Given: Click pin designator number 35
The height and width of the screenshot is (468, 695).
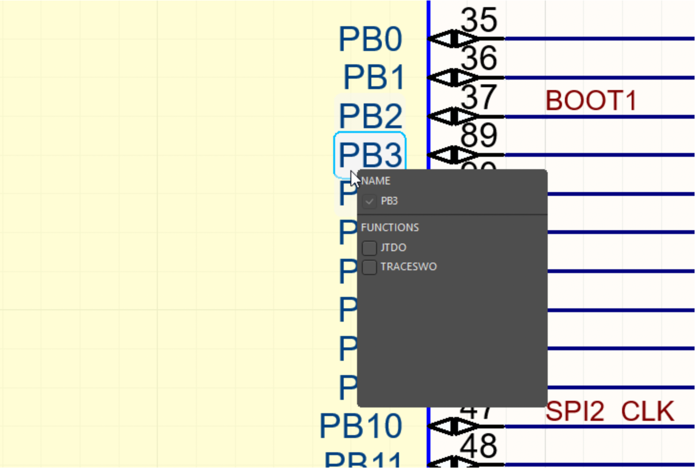Looking at the screenshot, I should (x=479, y=20).
